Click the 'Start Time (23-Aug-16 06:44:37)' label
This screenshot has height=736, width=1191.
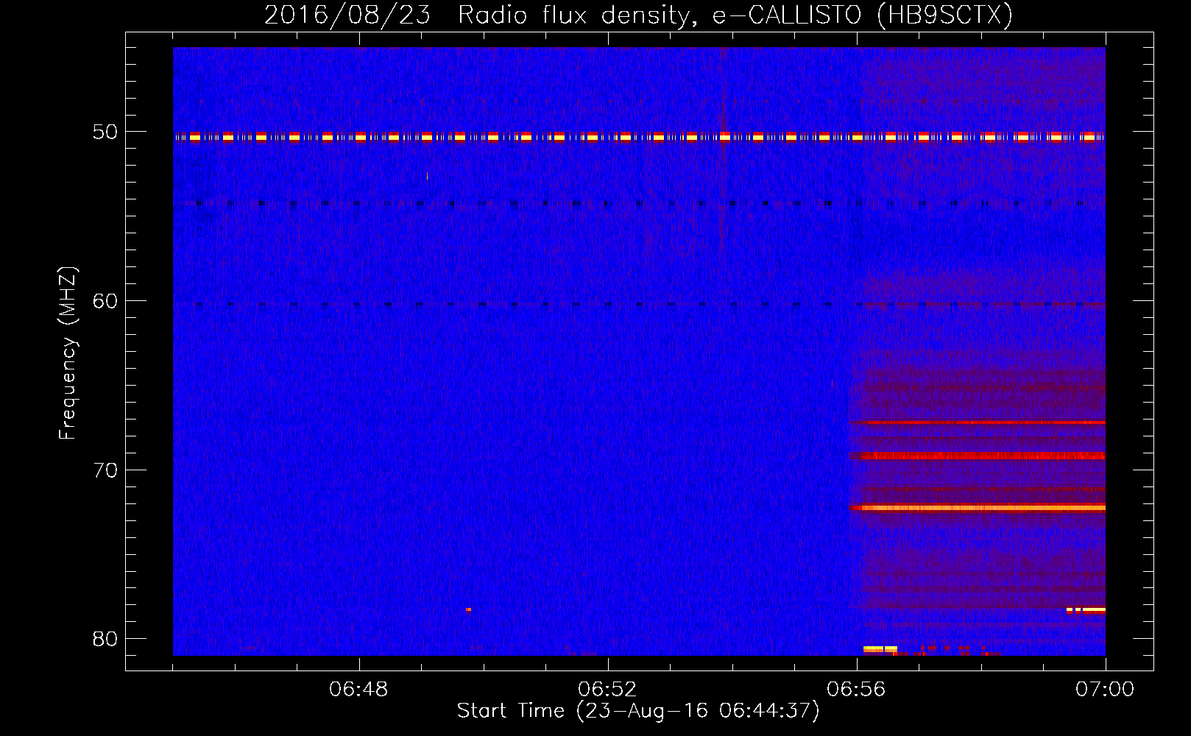tap(638, 711)
